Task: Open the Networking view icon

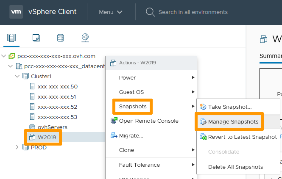Action: pos(85,38)
